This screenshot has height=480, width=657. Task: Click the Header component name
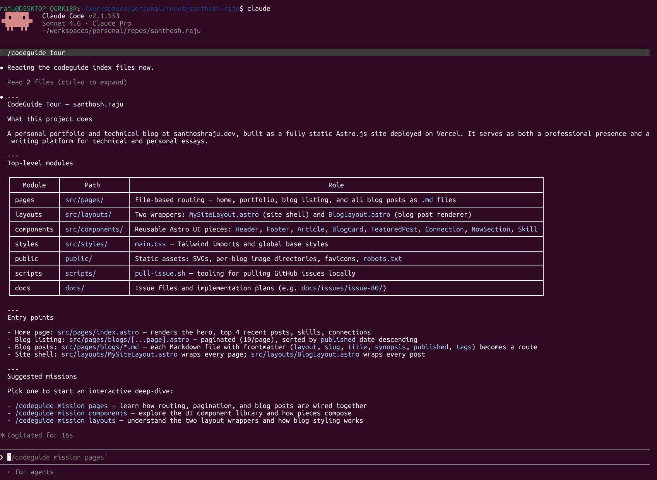point(247,229)
